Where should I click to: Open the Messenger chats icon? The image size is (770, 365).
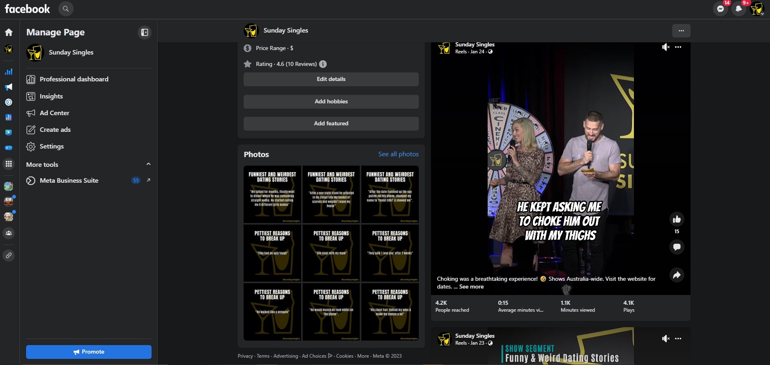720,9
